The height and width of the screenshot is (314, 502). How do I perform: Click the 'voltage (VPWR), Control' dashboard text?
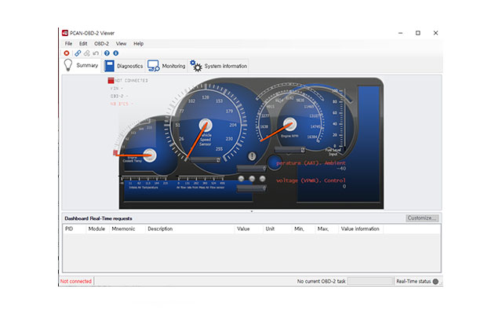click(311, 181)
